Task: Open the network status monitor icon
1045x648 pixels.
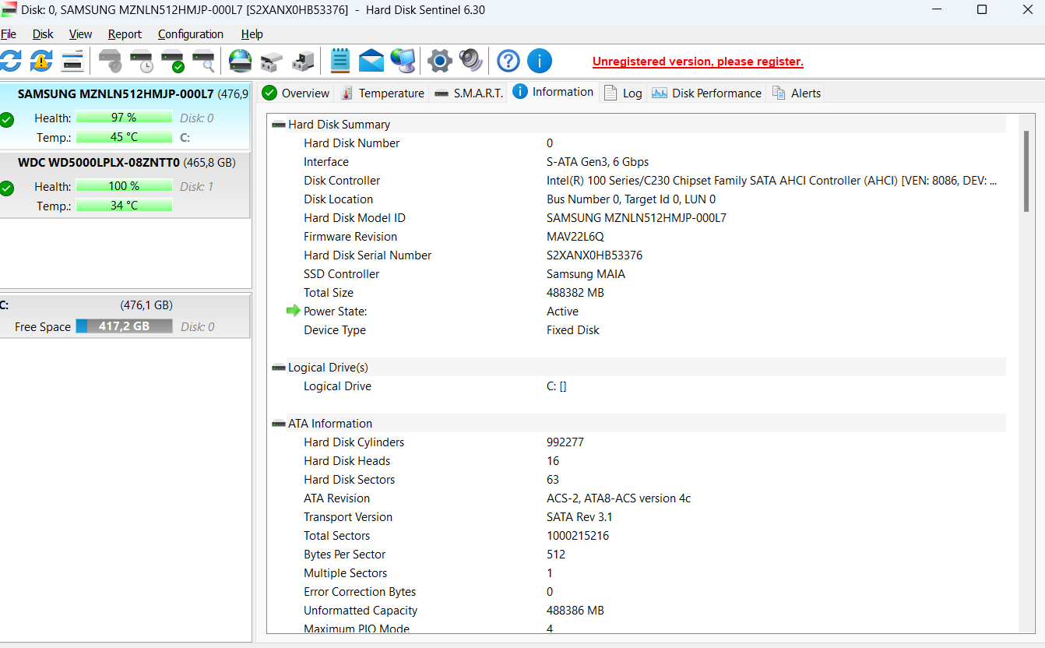Action: 403,61
